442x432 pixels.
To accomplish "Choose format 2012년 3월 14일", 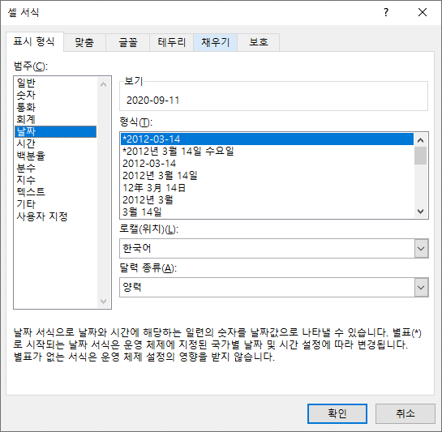I will (267, 176).
